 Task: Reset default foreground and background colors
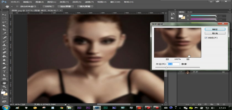click(x=2, y=90)
